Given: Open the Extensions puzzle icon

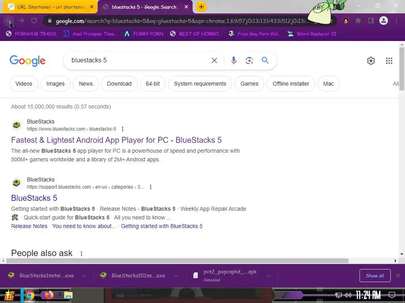Looking at the screenshot, I should tap(358, 21).
